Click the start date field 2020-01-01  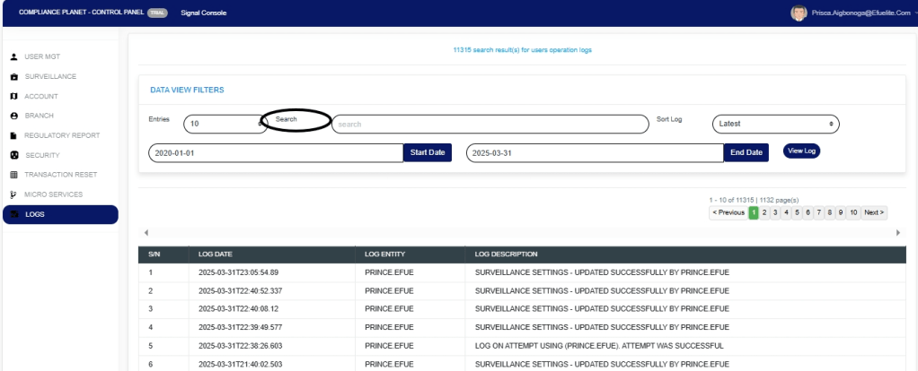[275, 153]
